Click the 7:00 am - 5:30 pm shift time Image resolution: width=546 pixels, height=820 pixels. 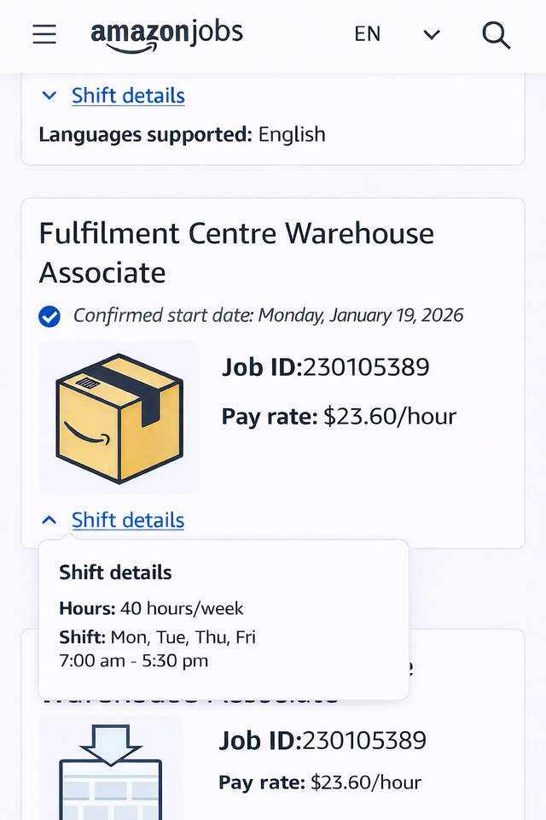click(x=133, y=660)
